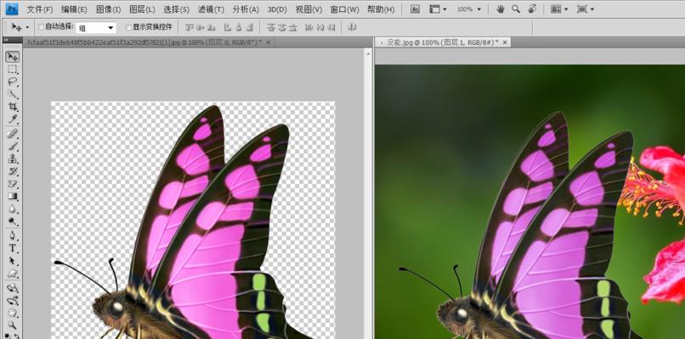Select the Lasso tool
This screenshot has height=339, width=685.
pyautogui.click(x=13, y=81)
